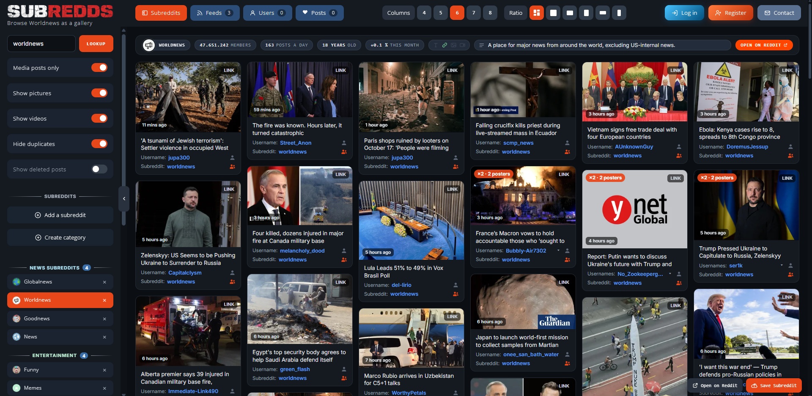The height and width of the screenshot is (396, 812).
Task: Set columns to 4
Action: tap(424, 13)
